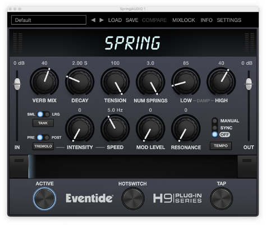Click the input level meter
The height and width of the screenshot is (225, 266).
(17, 43)
